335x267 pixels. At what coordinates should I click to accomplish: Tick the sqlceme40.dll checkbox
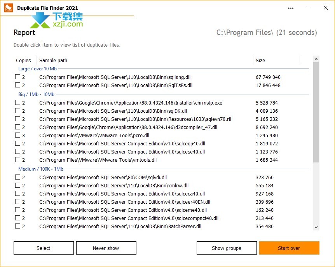(18, 209)
